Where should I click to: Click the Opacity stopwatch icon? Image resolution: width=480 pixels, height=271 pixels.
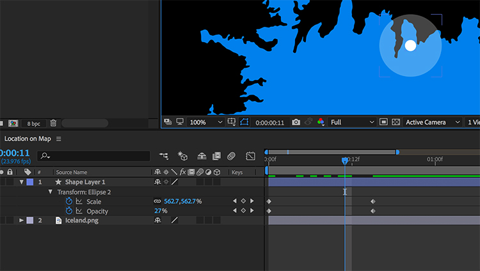(69, 211)
